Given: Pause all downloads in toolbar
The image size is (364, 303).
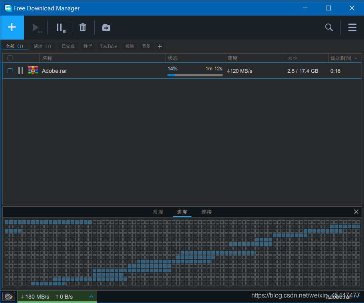Looking at the screenshot, I should [x=61, y=28].
